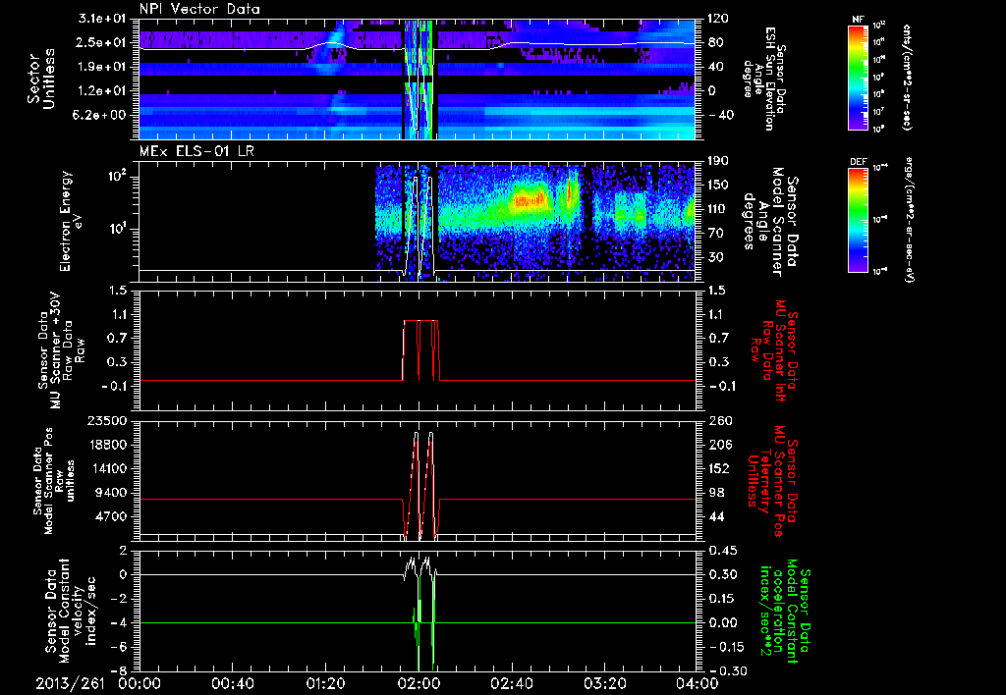Click the "-8" velocity tick value
This screenshot has width=1006, height=695.
120,671
